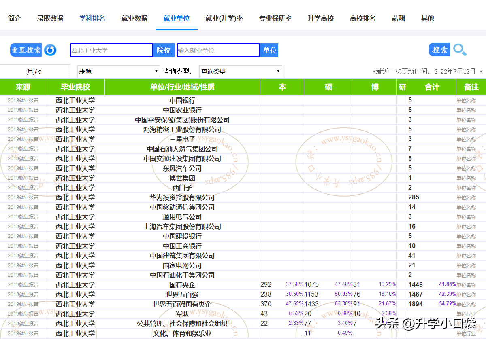Select the 三星电子 employer cell
The height and width of the screenshot is (339, 486).
tap(182, 139)
